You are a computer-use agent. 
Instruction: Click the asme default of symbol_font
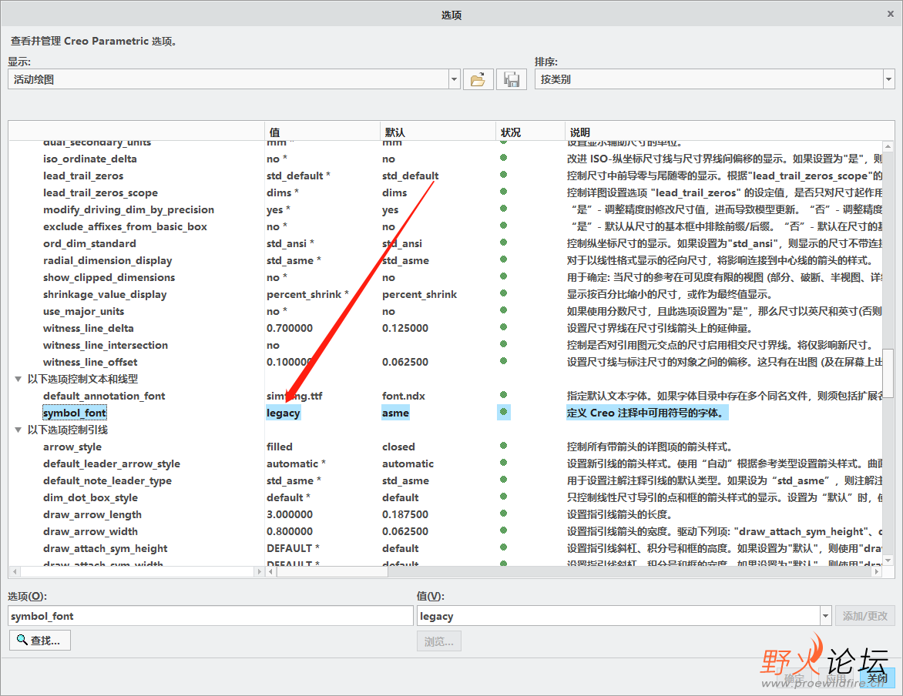pyautogui.click(x=395, y=413)
